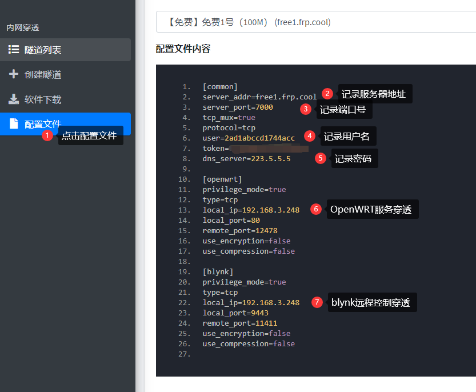
Task: Select the 配置文件 config file menu item
Action: pyautogui.click(x=65, y=124)
